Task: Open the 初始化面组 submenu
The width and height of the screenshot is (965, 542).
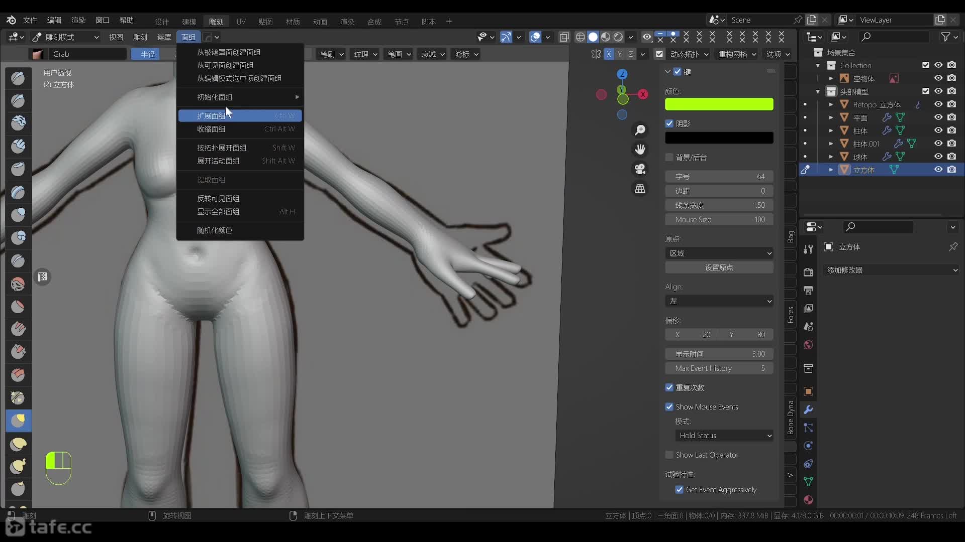Action: 240,97
